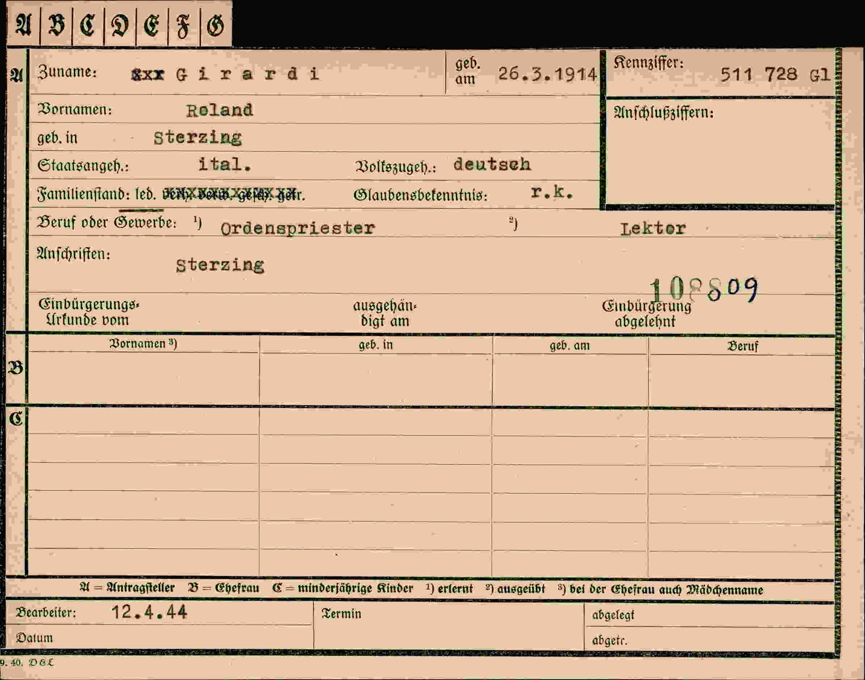
Task: Click the "Volkszugeh.:" label
Action: (396, 167)
